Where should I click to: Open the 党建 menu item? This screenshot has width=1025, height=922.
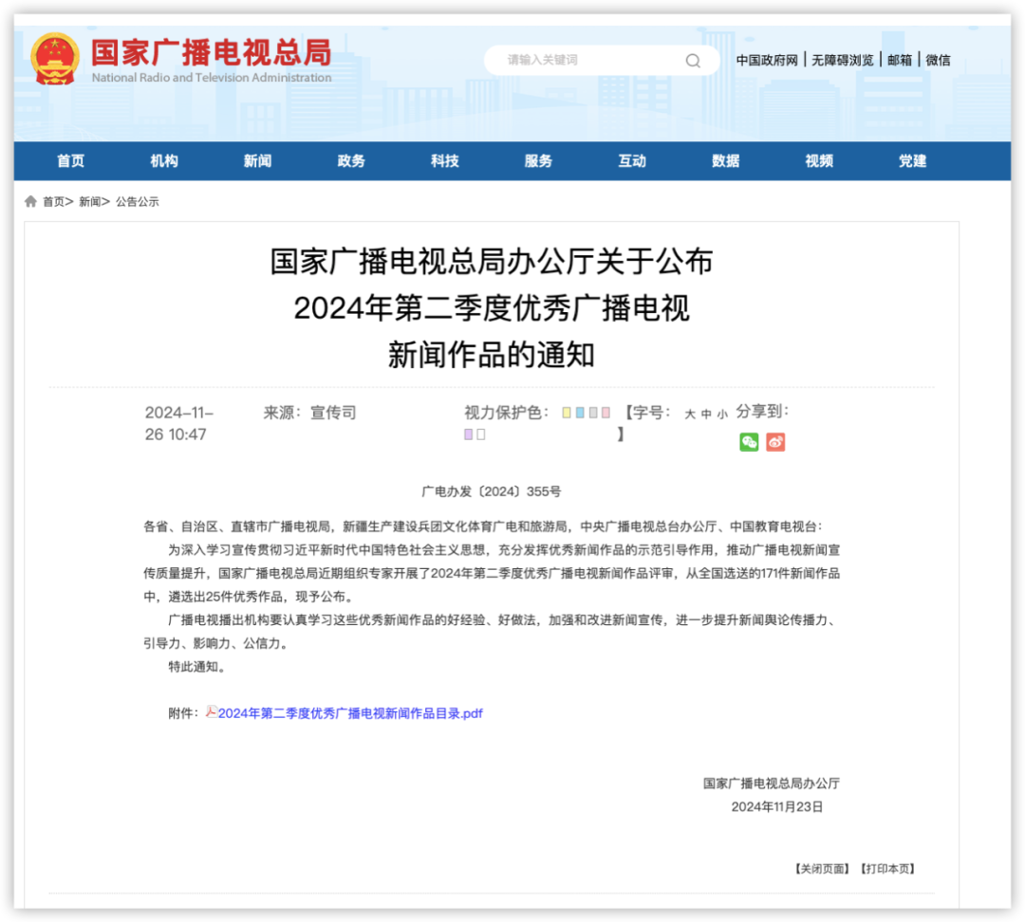point(911,161)
